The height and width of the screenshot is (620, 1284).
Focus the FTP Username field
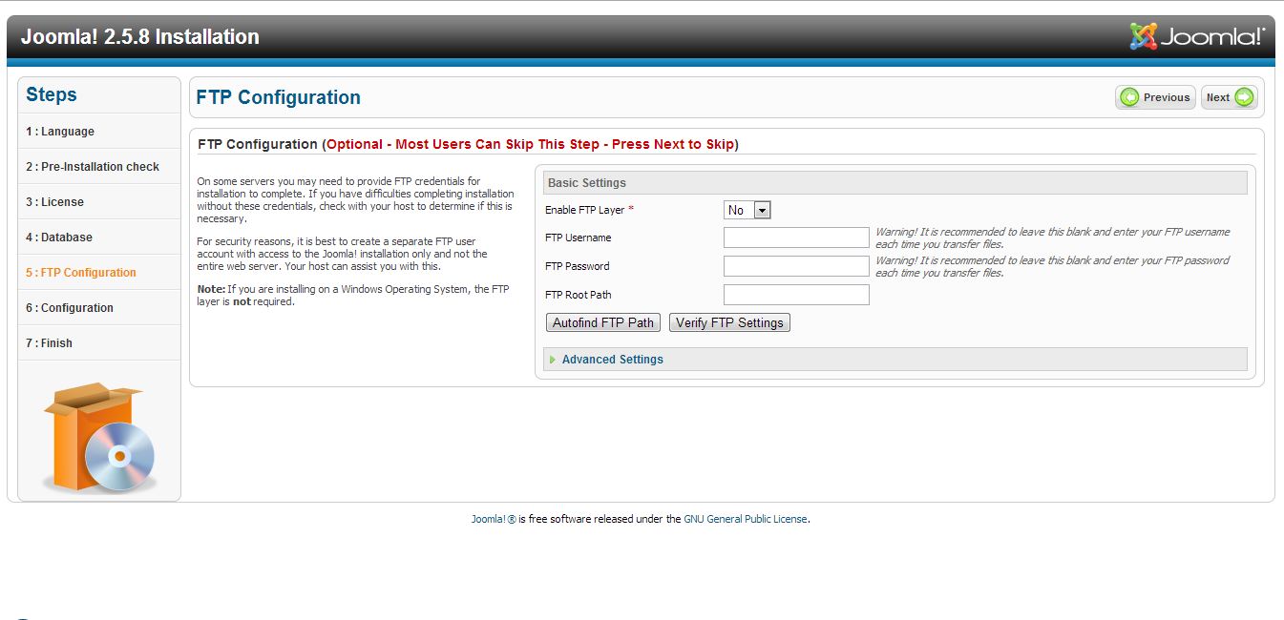click(x=796, y=238)
